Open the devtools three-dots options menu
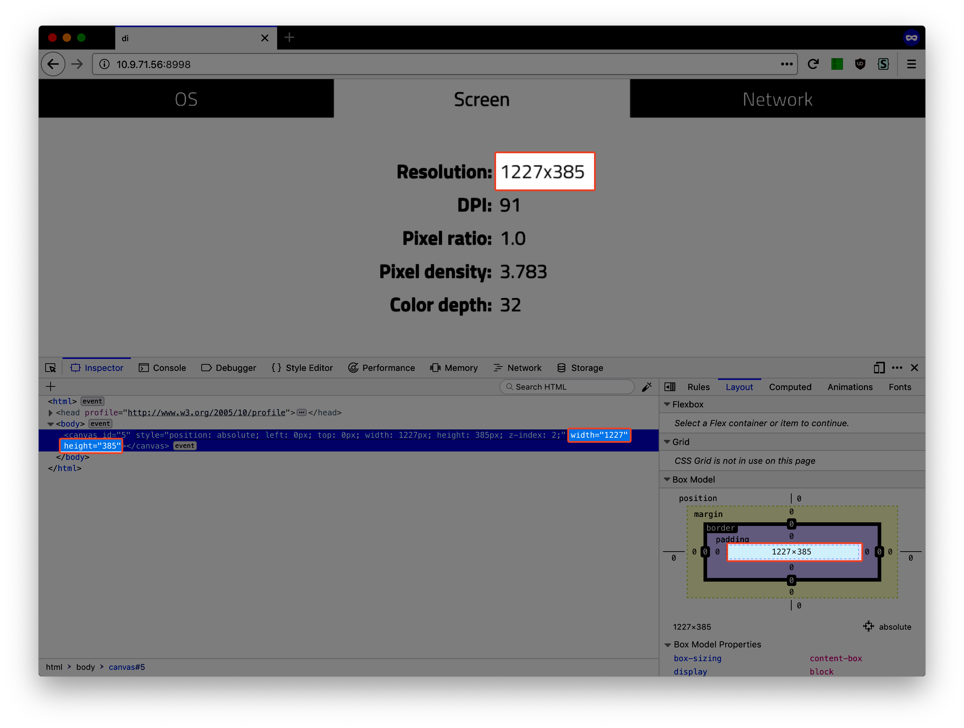Viewport: 964px width, 728px height. coord(897,368)
